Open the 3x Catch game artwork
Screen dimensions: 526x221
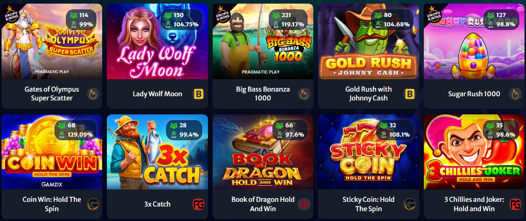(157, 152)
